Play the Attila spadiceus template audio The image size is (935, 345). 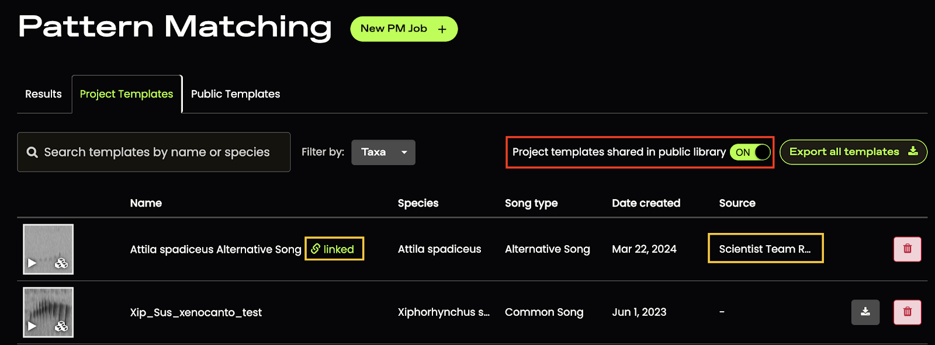32,263
